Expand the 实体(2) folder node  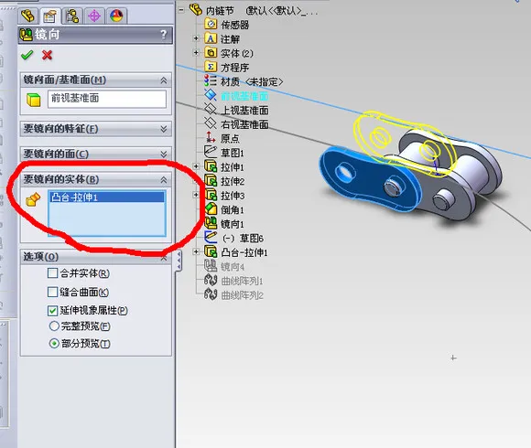(196, 53)
